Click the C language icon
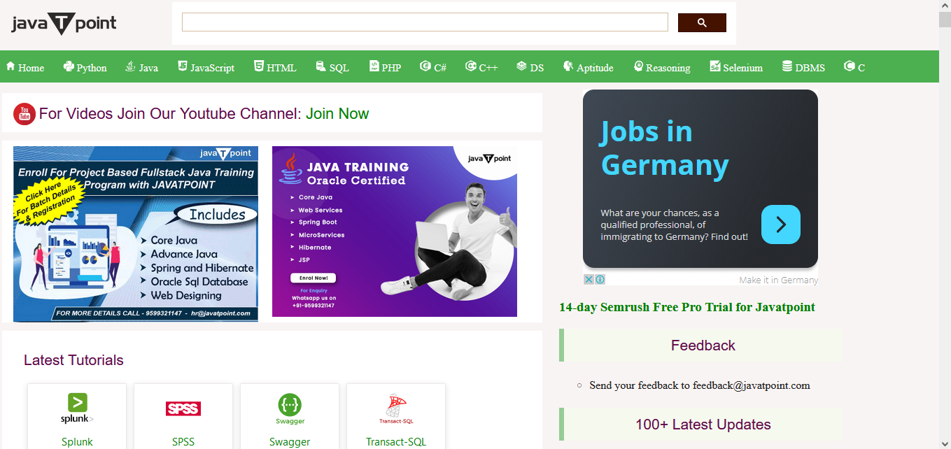The width and height of the screenshot is (951, 449). pyautogui.click(x=850, y=66)
